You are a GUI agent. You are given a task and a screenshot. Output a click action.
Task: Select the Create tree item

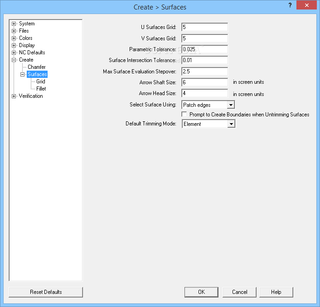[26, 60]
